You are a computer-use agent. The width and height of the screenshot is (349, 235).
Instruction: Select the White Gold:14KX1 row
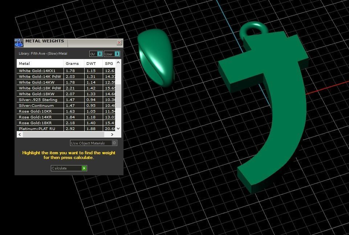66,71
